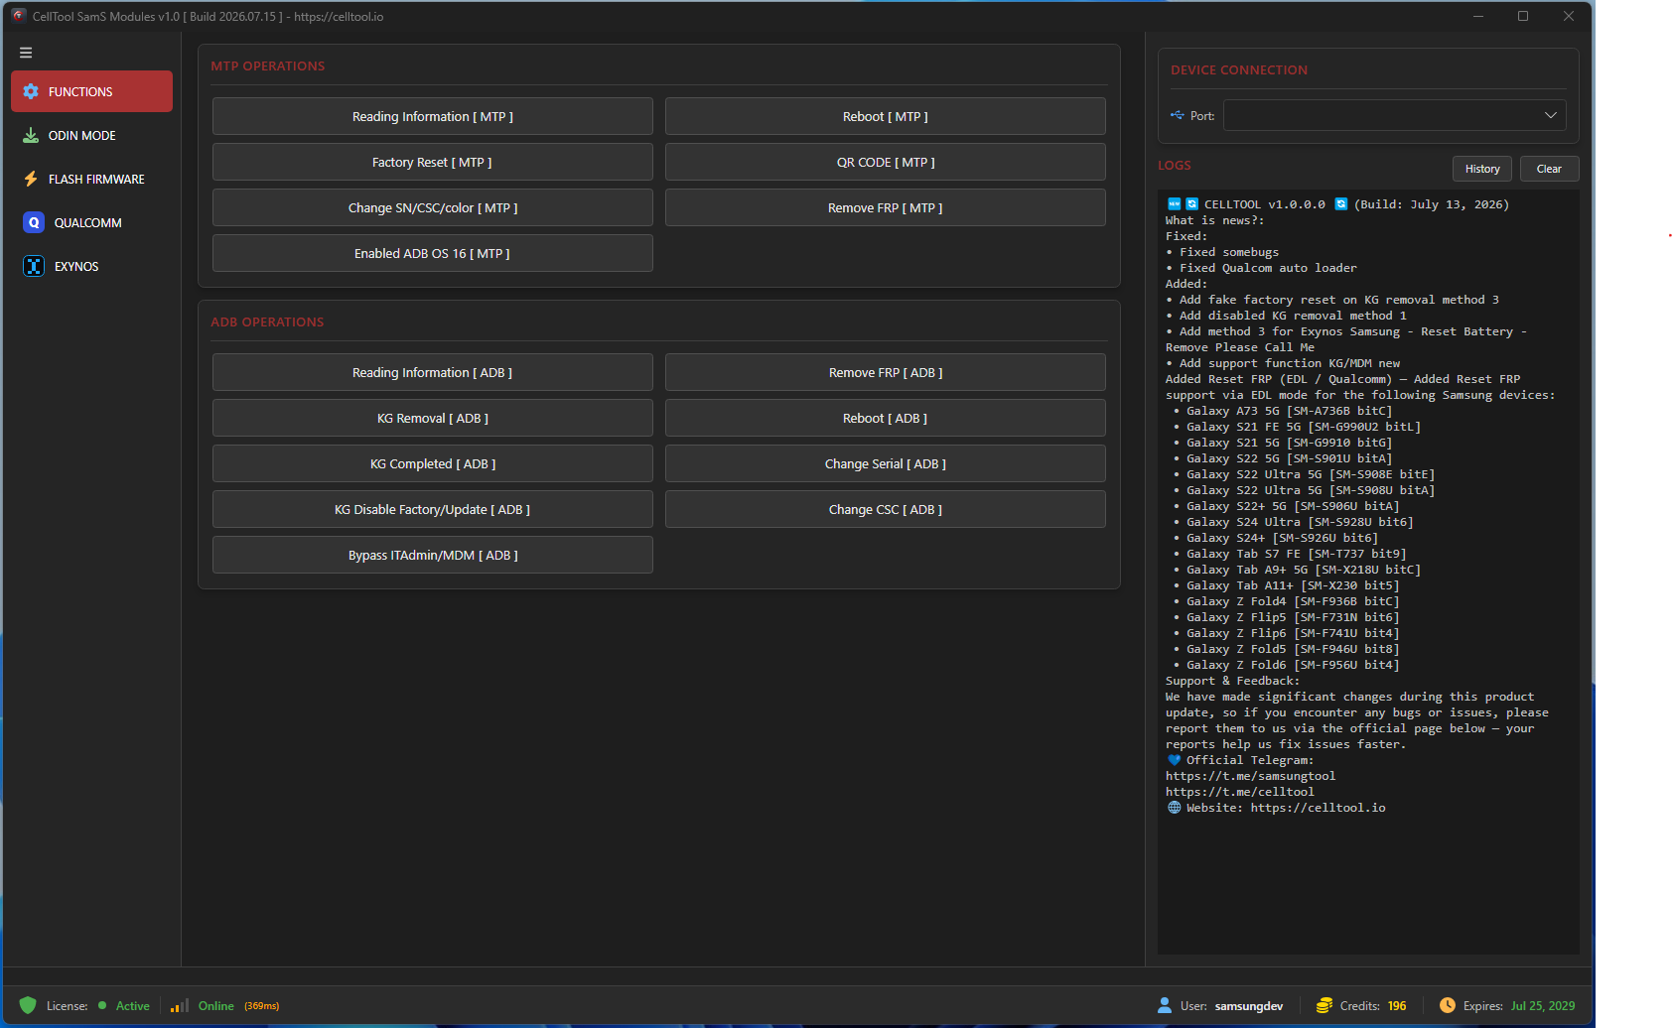Click Reading Information [ MTP ] button

point(433,116)
